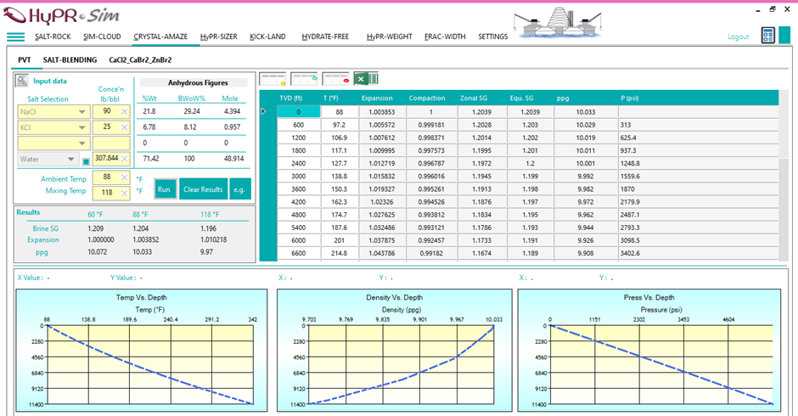Click the Clear Results button

(x=203, y=189)
